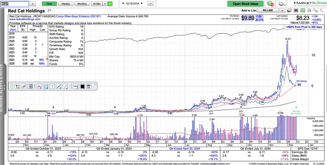
Task: Hide chart annotations with the eye icon
Action: pos(24,86)
